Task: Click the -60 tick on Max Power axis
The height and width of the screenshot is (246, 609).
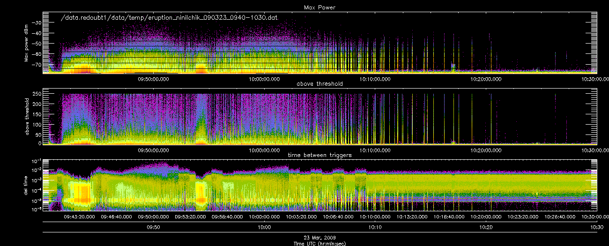Action: tap(36, 54)
